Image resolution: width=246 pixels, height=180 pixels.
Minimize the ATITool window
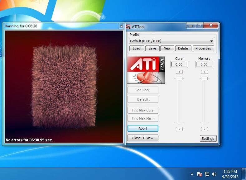191,25
